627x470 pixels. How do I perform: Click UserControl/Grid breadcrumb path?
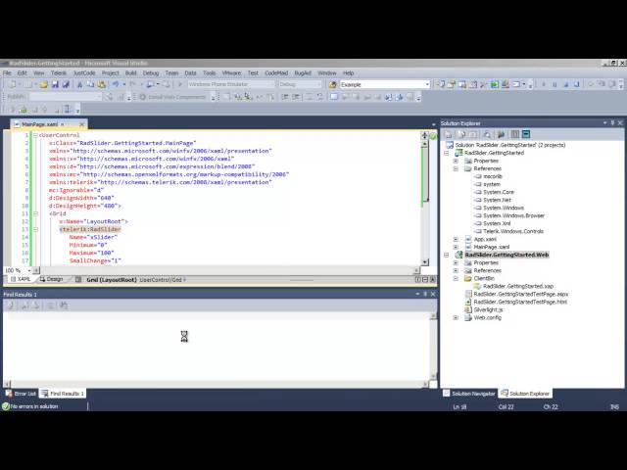click(161, 280)
